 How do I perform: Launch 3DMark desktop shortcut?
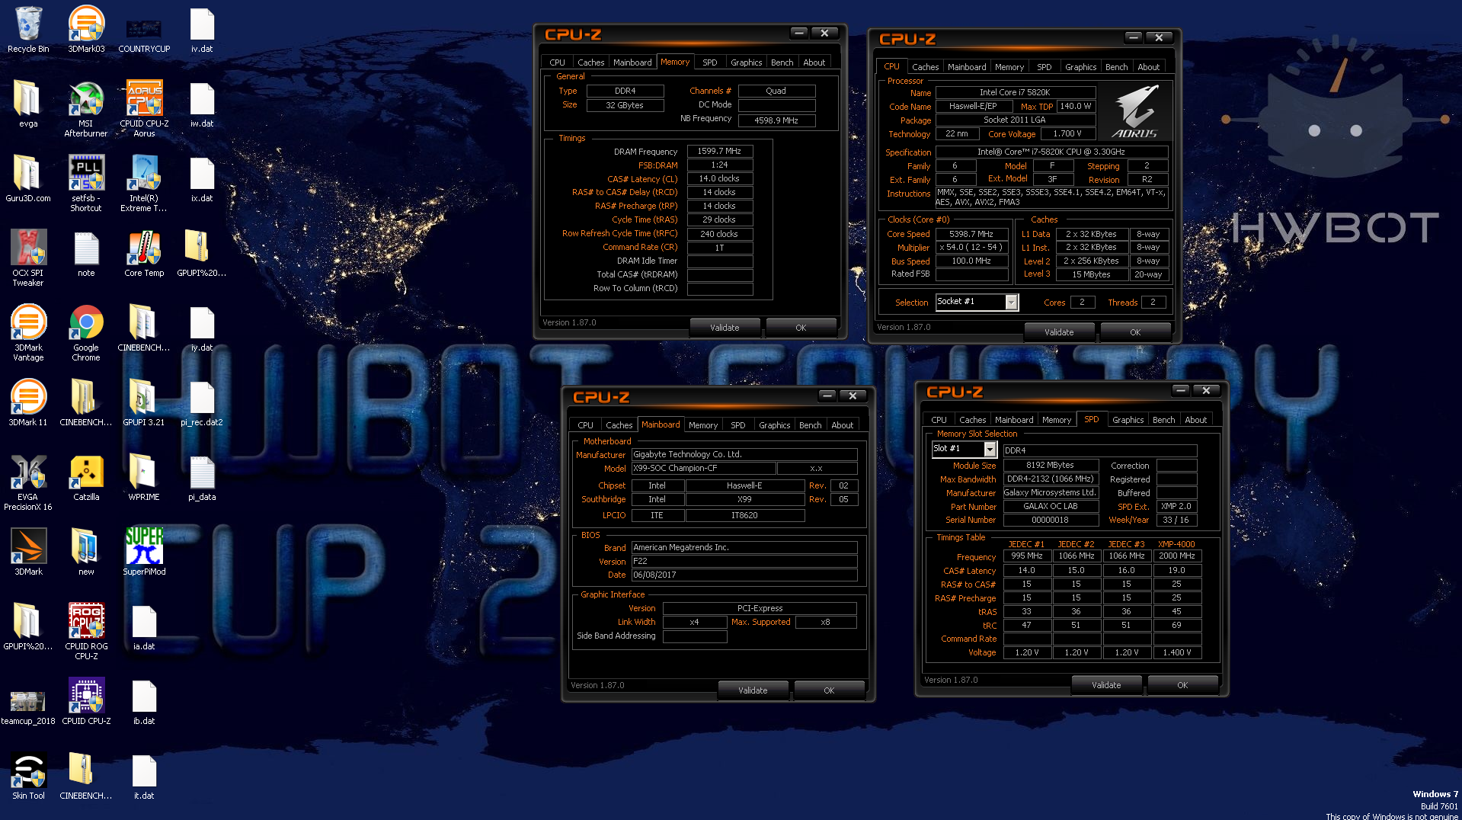tap(28, 553)
